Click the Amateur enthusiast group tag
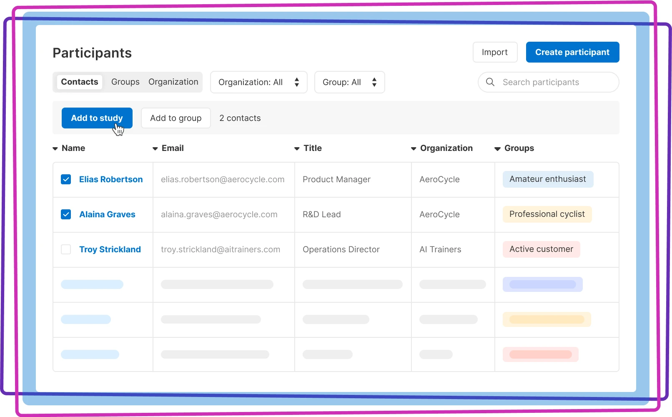Screen dimensions: 672x417 tap(547, 179)
